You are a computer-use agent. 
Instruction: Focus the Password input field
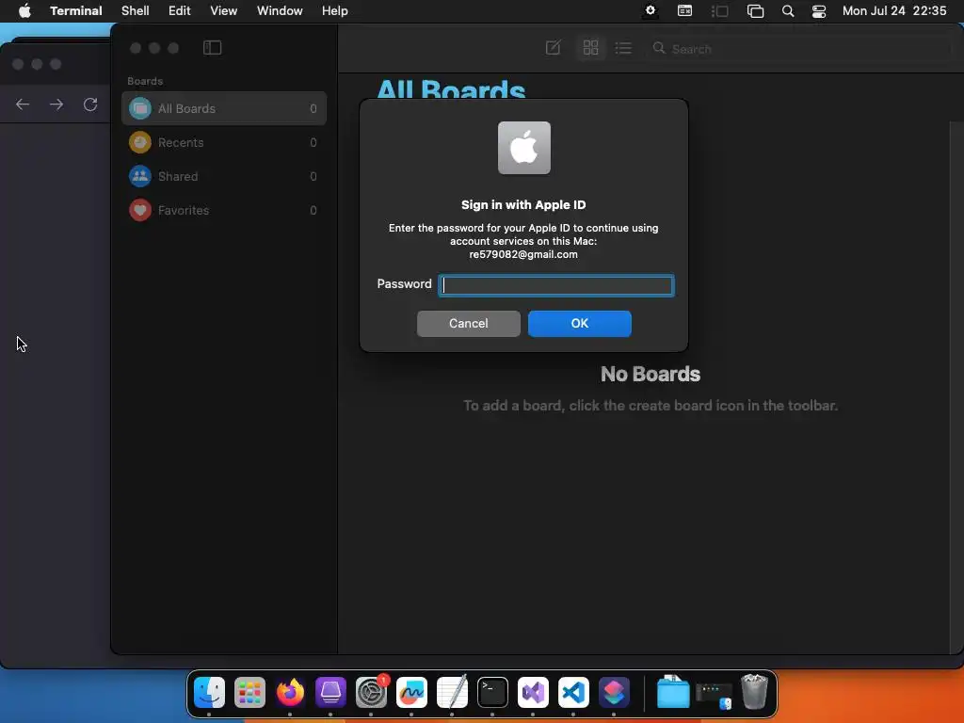tap(556, 285)
